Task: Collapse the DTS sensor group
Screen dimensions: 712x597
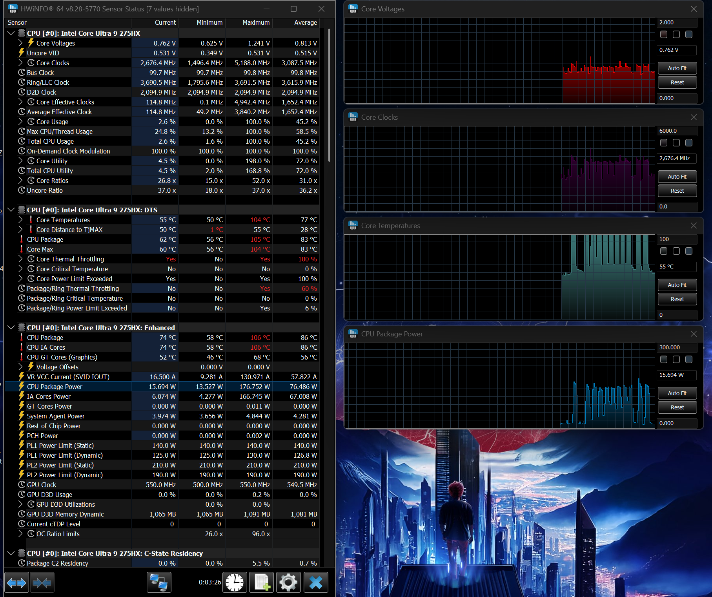Action: click(11, 210)
